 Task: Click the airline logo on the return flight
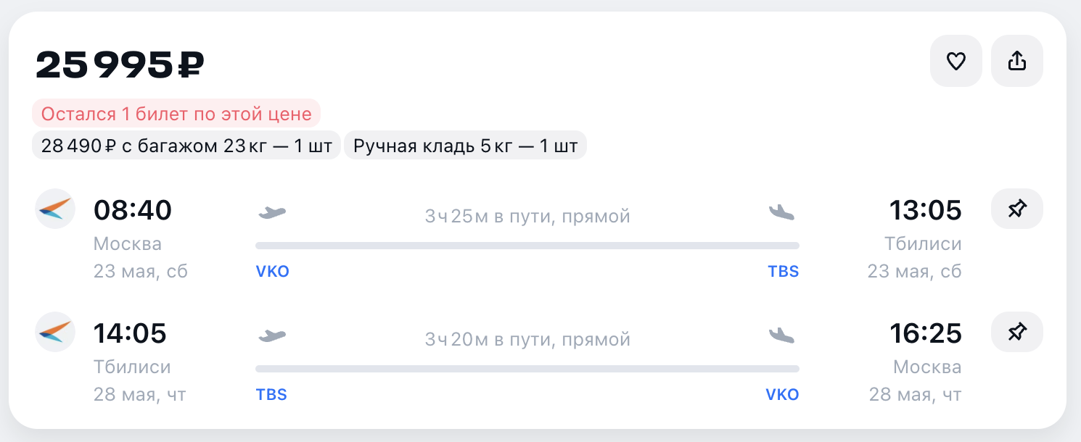click(x=55, y=332)
